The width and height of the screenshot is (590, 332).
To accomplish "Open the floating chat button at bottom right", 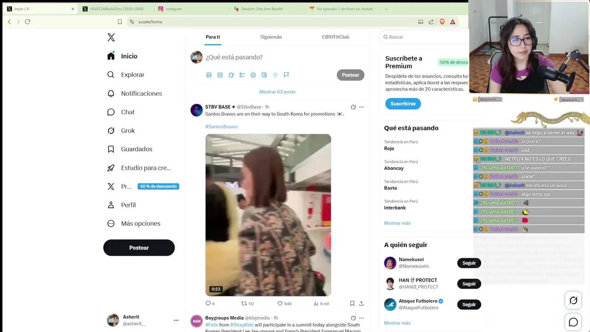I will (x=573, y=322).
